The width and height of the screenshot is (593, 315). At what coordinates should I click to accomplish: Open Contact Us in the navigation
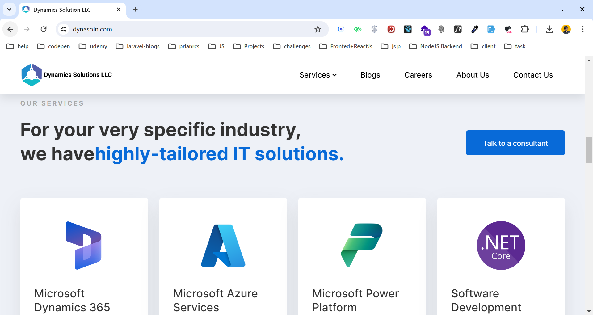533,75
